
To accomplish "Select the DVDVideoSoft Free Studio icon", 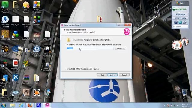I will click(37, 51).
